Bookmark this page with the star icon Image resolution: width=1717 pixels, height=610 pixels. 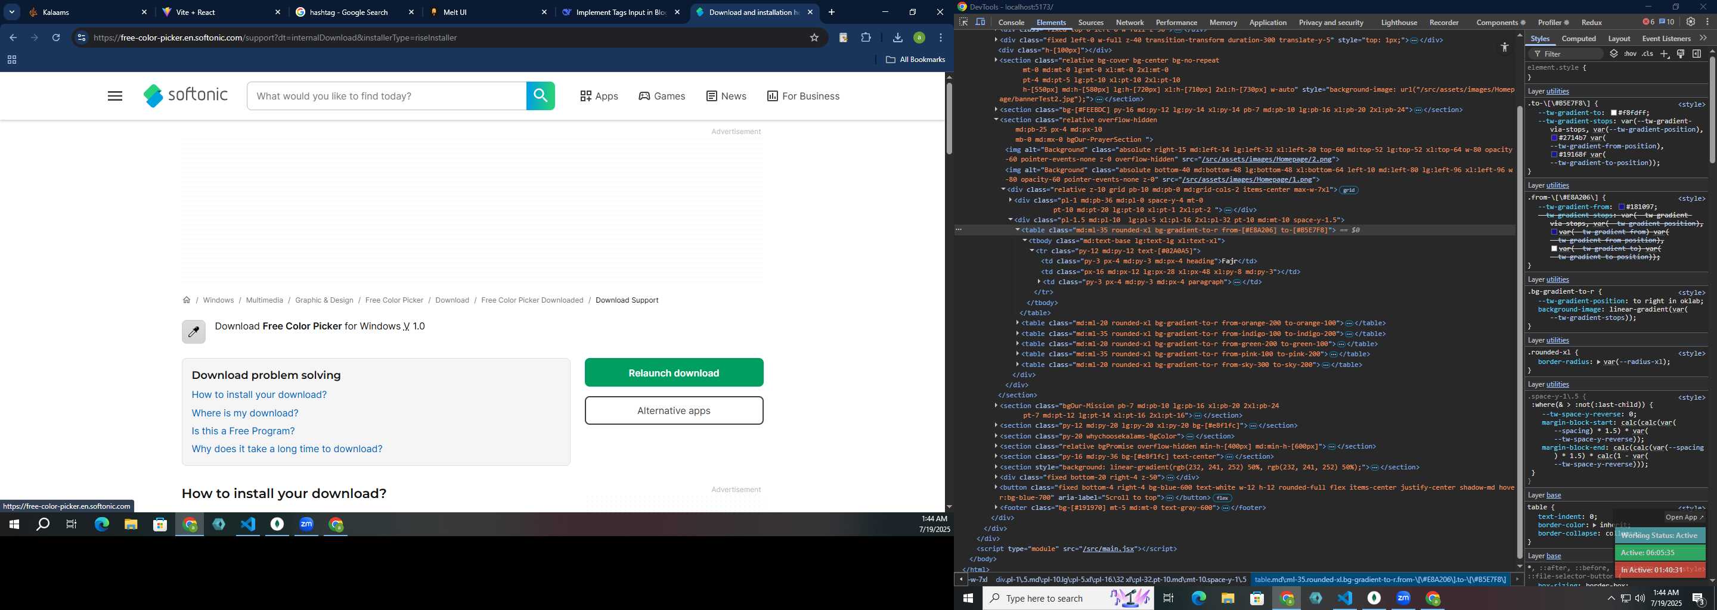click(x=814, y=38)
